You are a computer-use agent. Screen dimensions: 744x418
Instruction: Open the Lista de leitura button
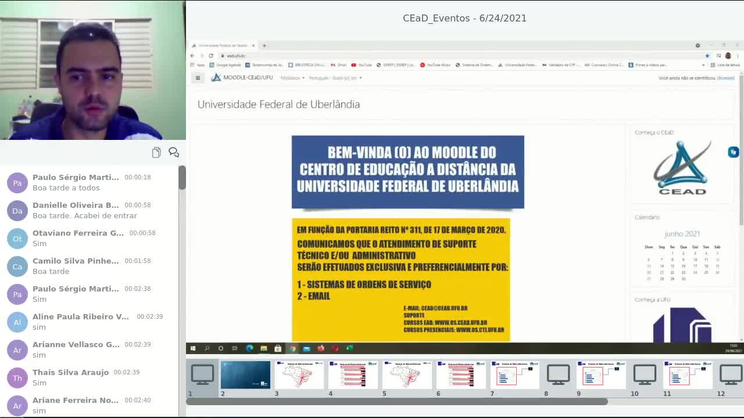click(x=725, y=65)
